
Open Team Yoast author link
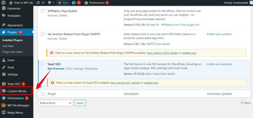click(x=152, y=74)
